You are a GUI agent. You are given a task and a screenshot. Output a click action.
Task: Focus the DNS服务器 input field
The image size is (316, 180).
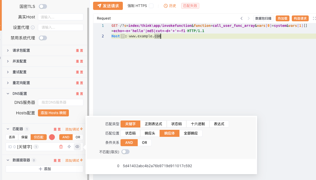pos(61,102)
